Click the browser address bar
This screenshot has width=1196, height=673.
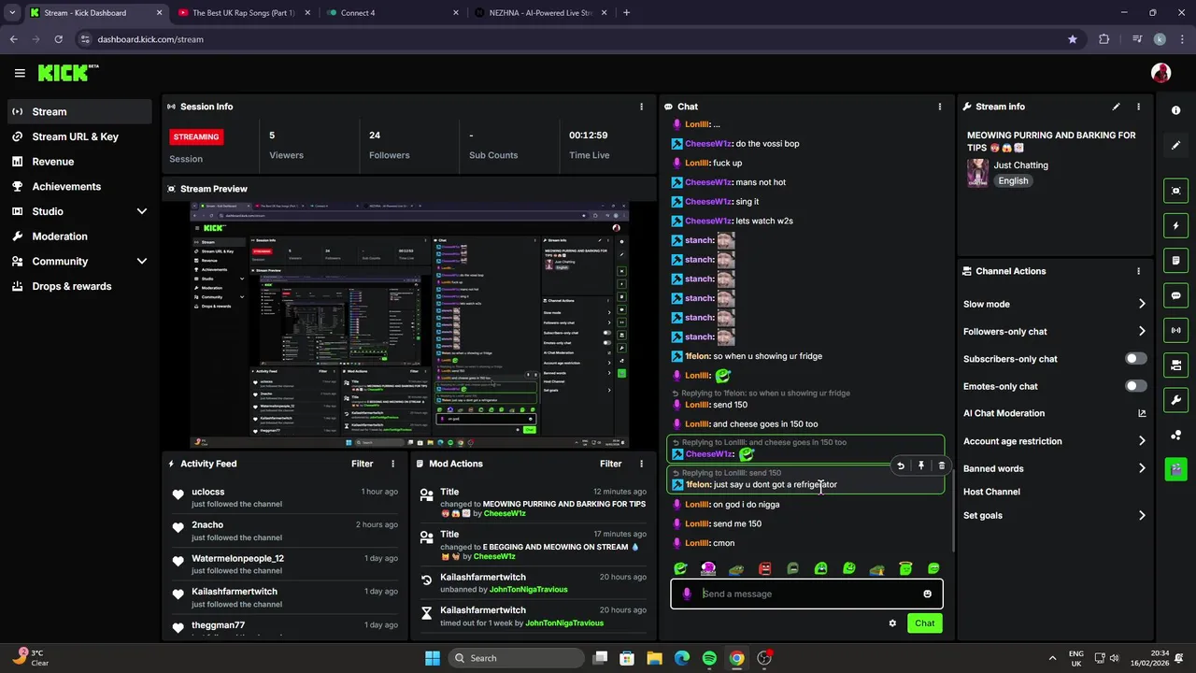570,39
